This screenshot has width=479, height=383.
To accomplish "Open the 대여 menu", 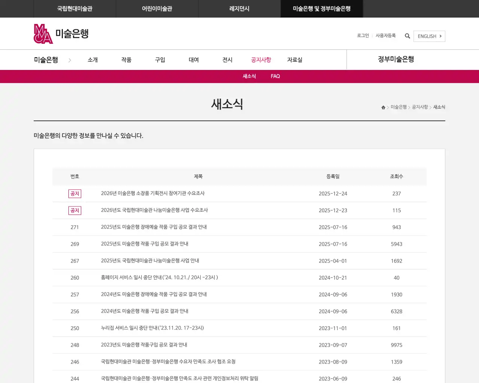I will click(x=194, y=60).
